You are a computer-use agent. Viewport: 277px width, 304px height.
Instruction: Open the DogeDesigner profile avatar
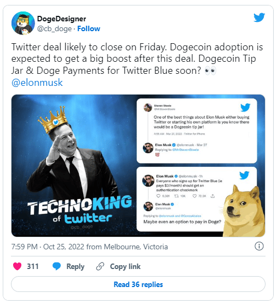click(23, 24)
